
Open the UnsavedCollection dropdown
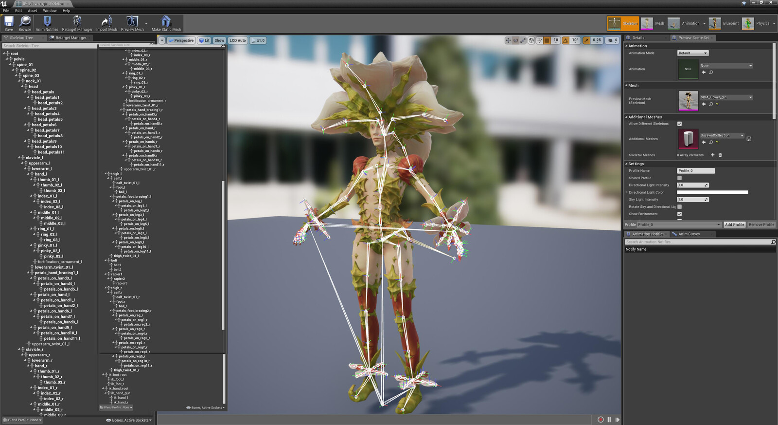point(722,135)
